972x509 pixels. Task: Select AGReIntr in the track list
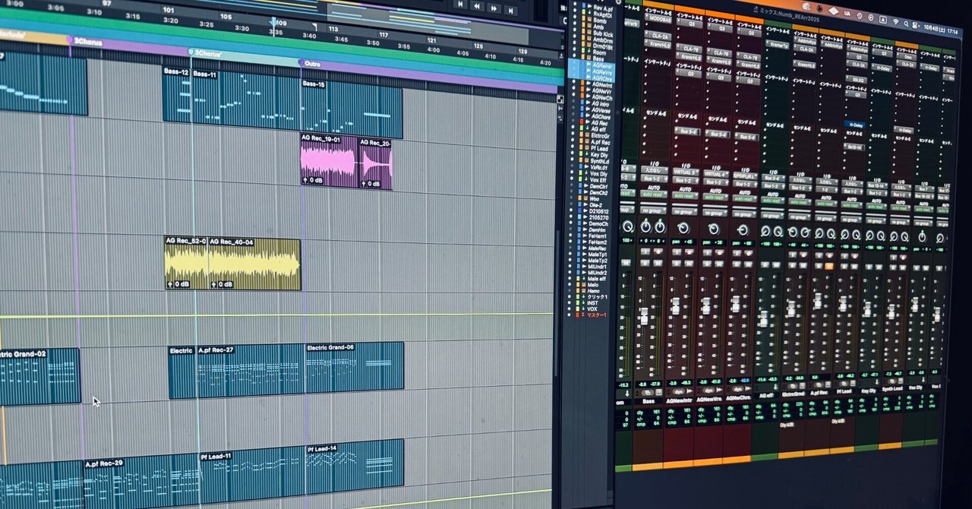tap(602, 65)
